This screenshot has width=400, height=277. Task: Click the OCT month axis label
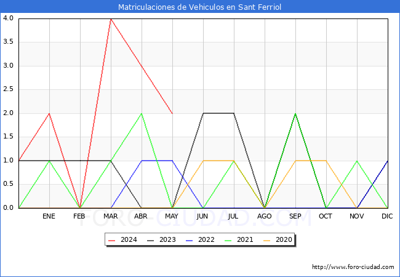326,216
